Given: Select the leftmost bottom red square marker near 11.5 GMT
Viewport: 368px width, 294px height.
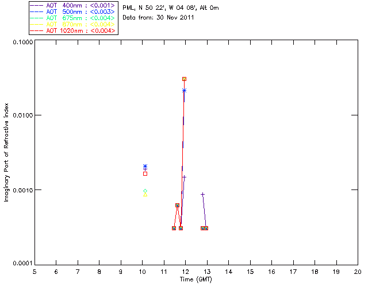Looking at the screenshot, I should click(x=174, y=228).
